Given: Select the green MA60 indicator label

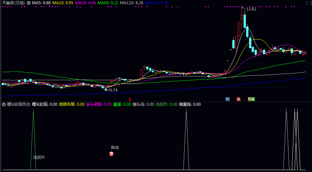Looking at the screenshot, I should (108, 3).
